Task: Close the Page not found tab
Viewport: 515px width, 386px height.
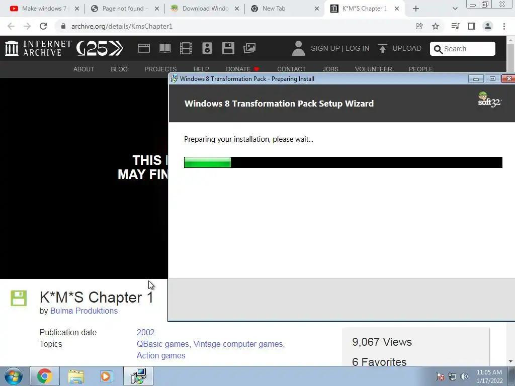Action: (x=157, y=9)
